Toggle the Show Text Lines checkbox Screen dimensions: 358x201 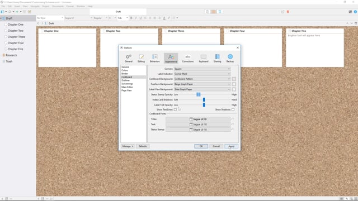(x=175, y=109)
